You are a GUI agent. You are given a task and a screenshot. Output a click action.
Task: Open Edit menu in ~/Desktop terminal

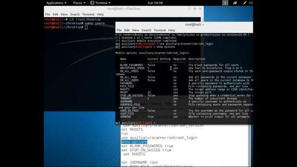tap(55, 14)
